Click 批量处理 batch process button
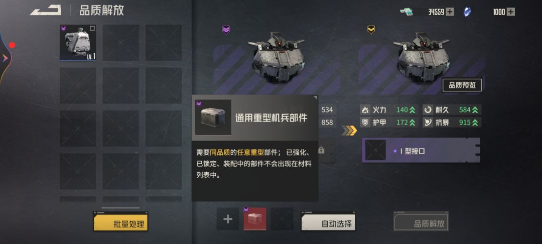 point(120,221)
